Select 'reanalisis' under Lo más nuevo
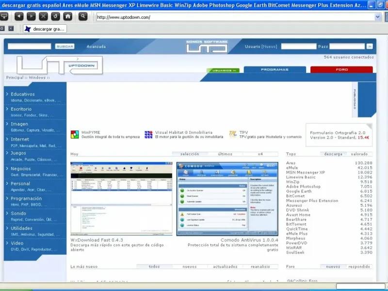The image size is (388, 291). point(260,266)
